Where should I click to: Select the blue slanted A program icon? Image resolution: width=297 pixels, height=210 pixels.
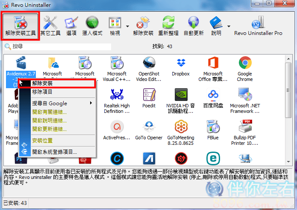click(x=149, y=158)
